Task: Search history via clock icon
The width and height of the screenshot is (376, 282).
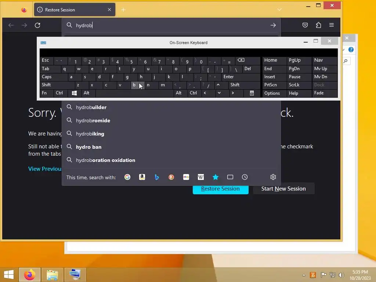Action: (x=245, y=177)
